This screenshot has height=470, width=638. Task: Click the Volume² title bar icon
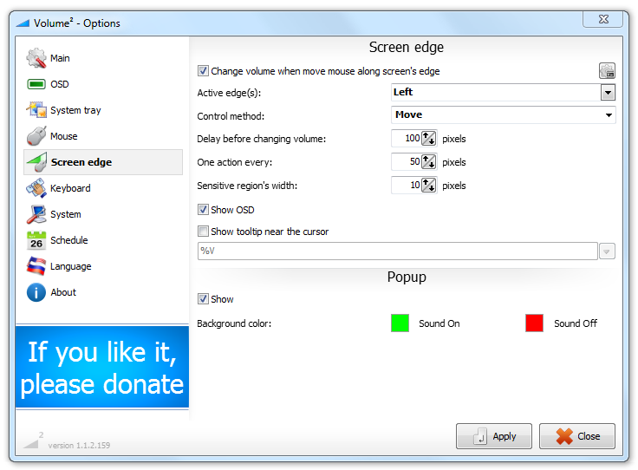point(23,23)
